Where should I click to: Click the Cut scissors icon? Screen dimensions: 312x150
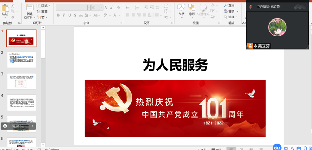coord(13,6)
